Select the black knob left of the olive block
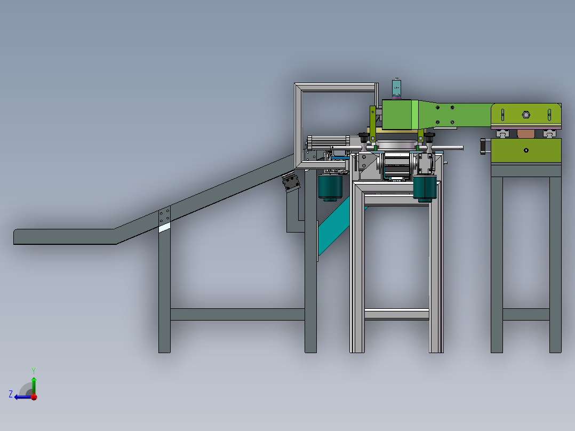This screenshot has height=431, width=575. click(x=483, y=146)
